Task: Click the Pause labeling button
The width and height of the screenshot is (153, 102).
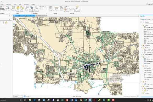Action: coord(67,7)
